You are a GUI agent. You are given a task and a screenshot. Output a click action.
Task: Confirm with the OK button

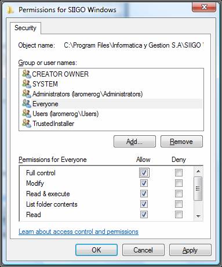click(96, 250)
